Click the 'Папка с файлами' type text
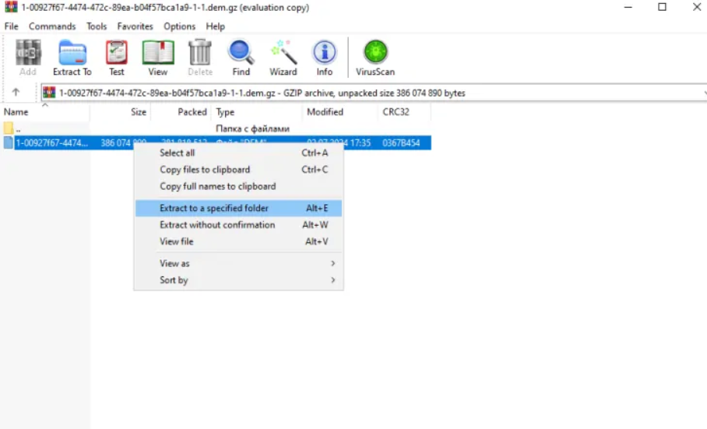This screenshot has width=707, height=429. pos(252,128)
